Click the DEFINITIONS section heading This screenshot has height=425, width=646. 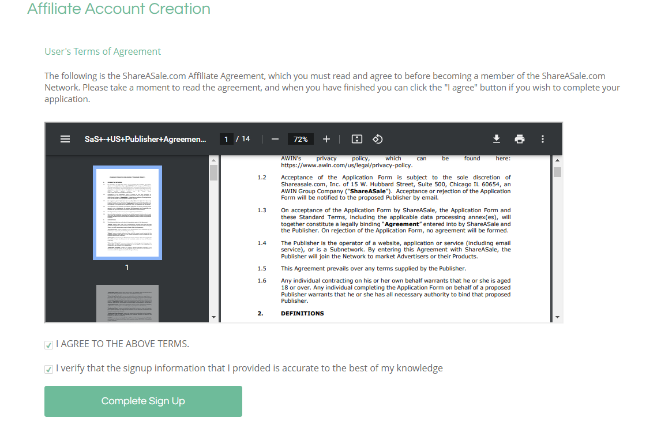coord(302,313)
